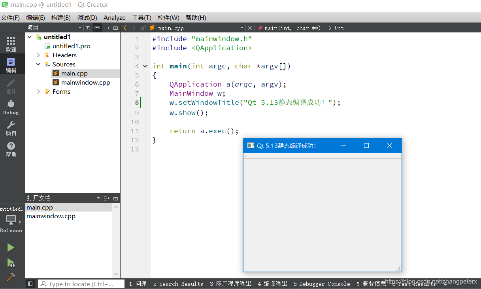Open the 5 Debugger Console pane
This screenshot has width=481, height=289.
pyautogui.click(x=322, y=284)
